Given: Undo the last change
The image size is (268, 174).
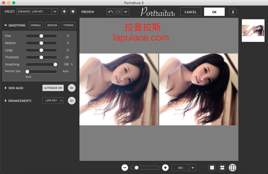Looking at the screenshot, I should coord(111,12).
